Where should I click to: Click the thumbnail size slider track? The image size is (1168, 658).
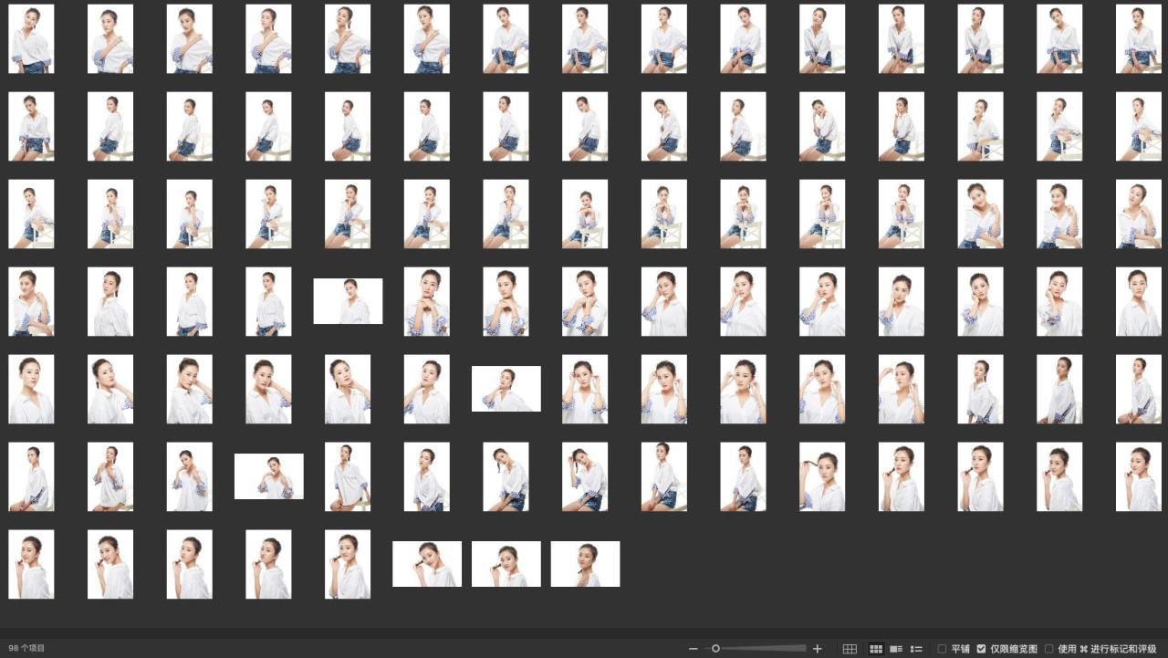click(762, 649)
